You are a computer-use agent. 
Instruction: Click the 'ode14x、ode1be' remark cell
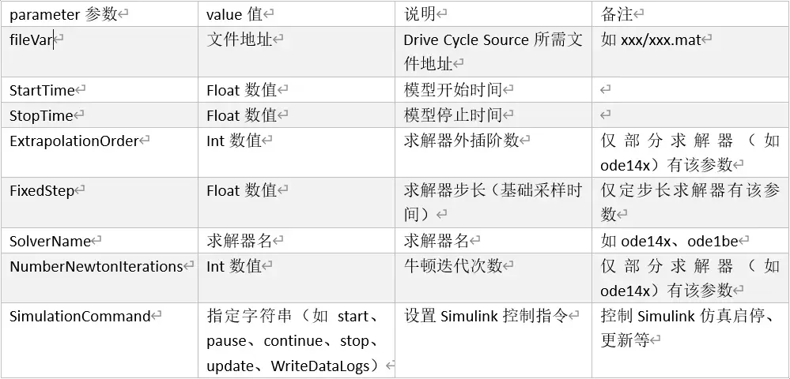coord(690,241)
